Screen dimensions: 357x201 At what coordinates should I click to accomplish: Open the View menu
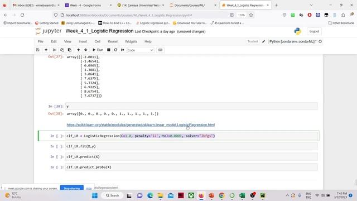pyautogui.click(x=67, y=41)
